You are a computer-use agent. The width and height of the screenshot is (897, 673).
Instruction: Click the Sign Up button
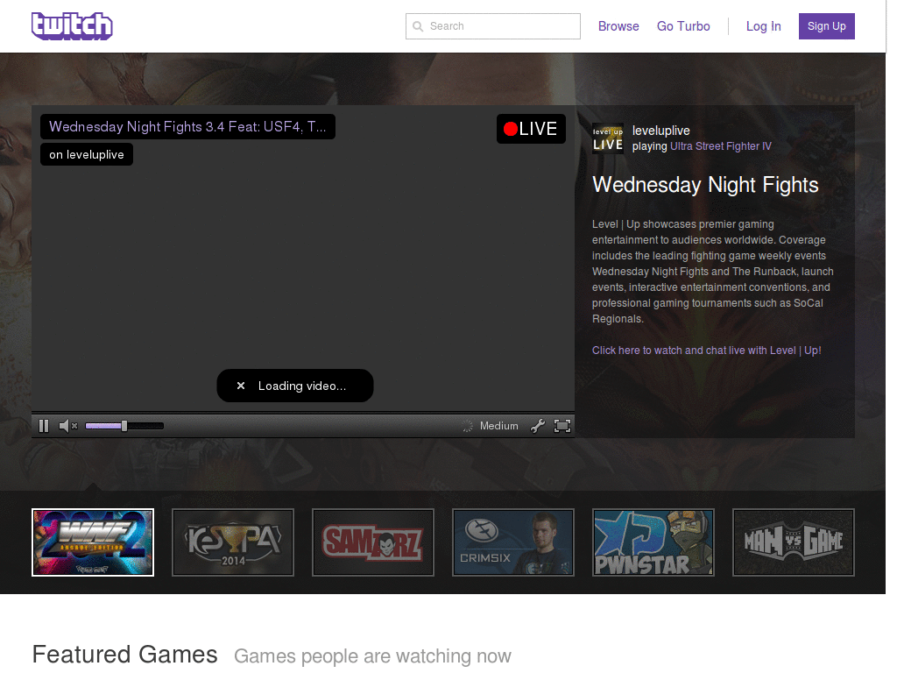(x=827, y=26)
